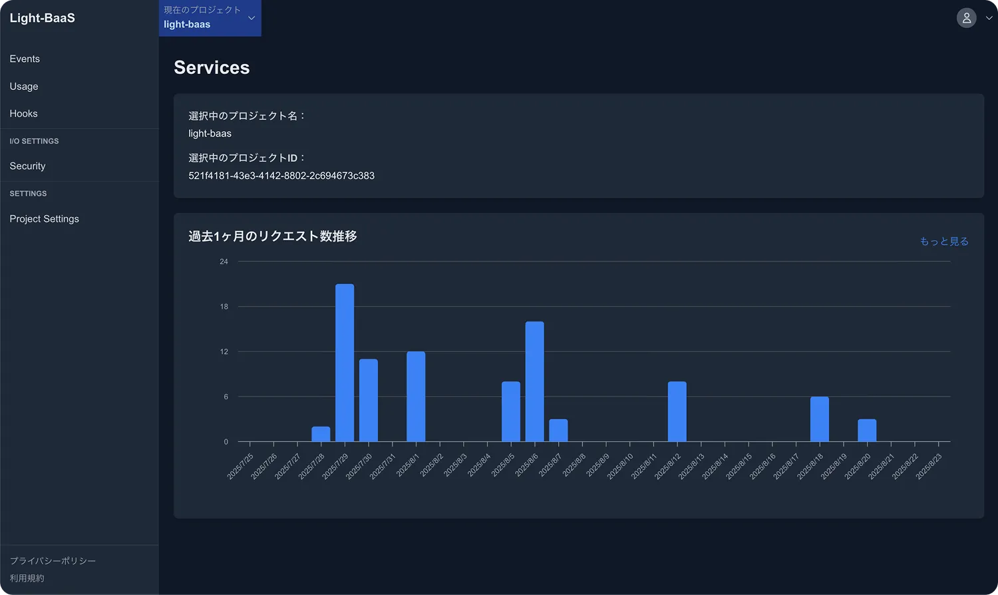The image size is (998, 595).
Task: Click the 2025/8/1 chart bar
Action: 416,397
